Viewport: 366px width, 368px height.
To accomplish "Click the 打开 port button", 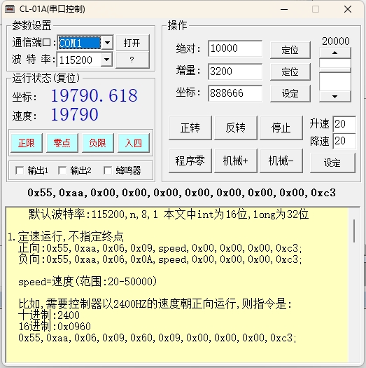I will (x=132, y=43).
